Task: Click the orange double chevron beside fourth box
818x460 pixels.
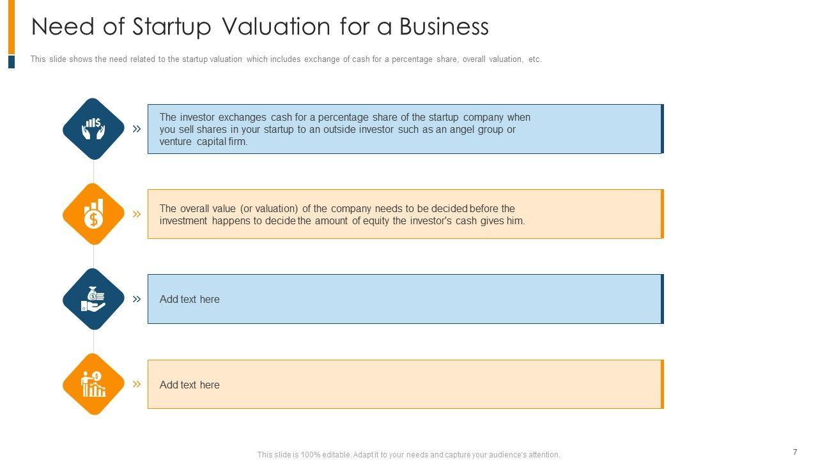Action: click(137, 384)
